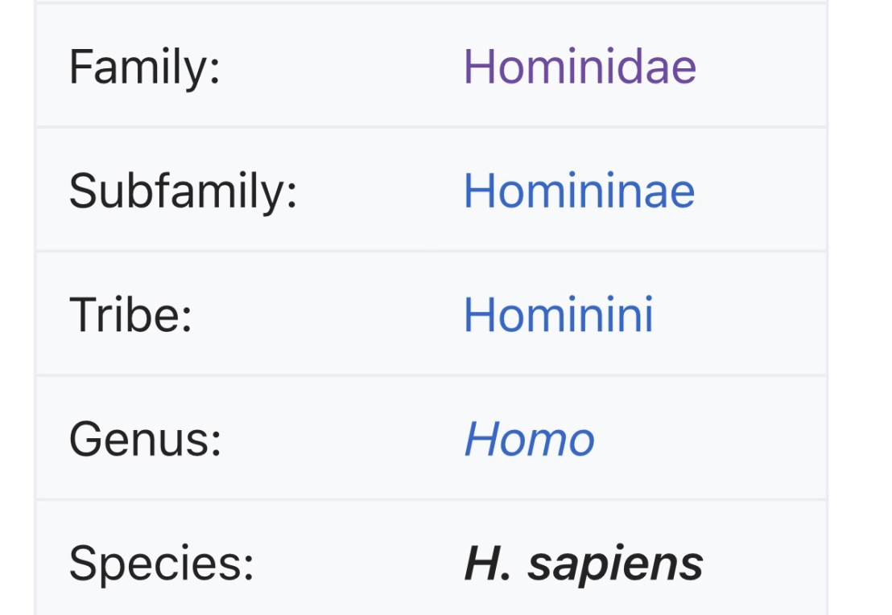Follow the Hominini tribe link

(558, 314)
